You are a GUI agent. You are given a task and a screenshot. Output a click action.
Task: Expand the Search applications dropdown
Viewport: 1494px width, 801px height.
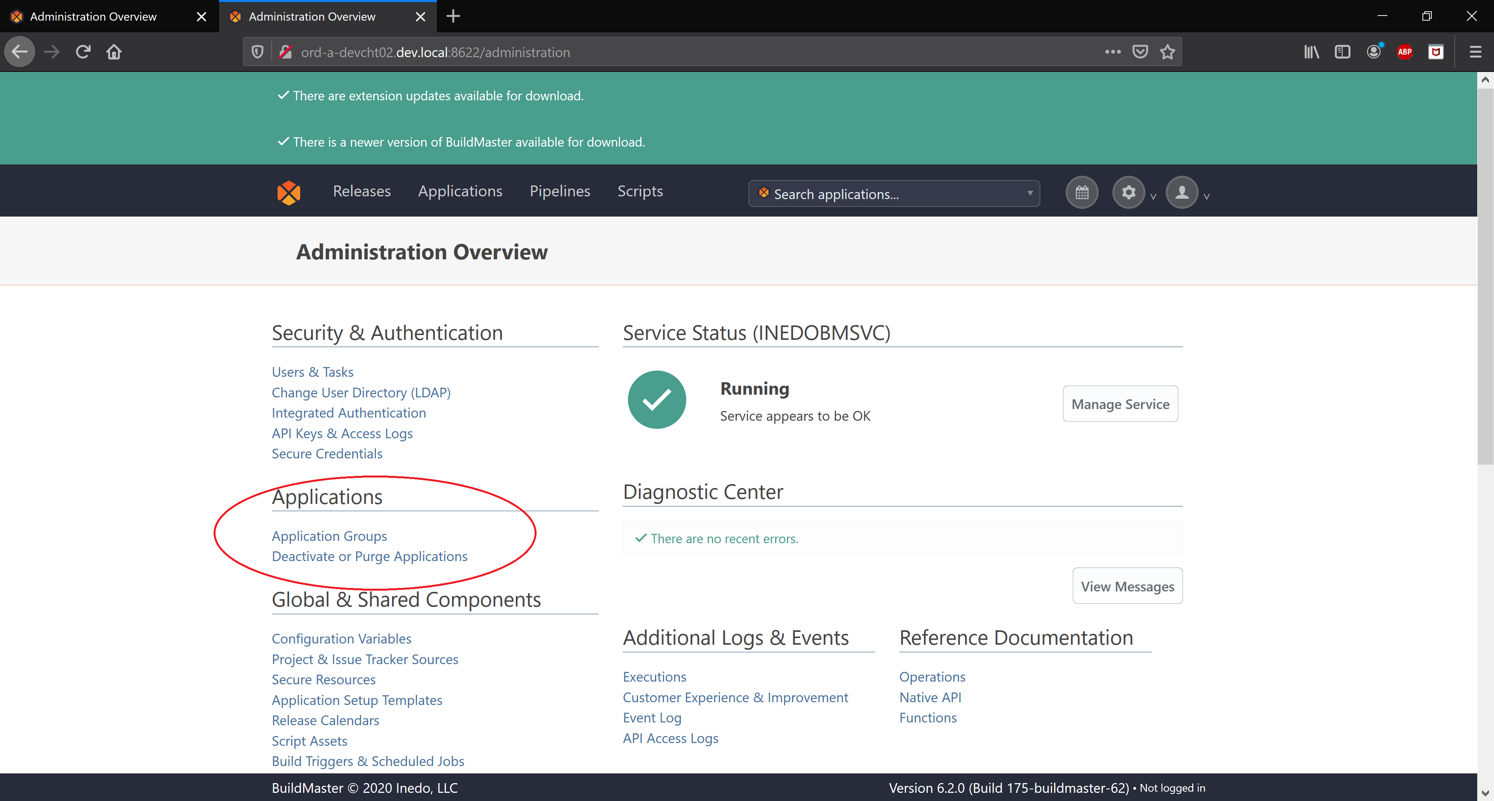click(894, 194)
